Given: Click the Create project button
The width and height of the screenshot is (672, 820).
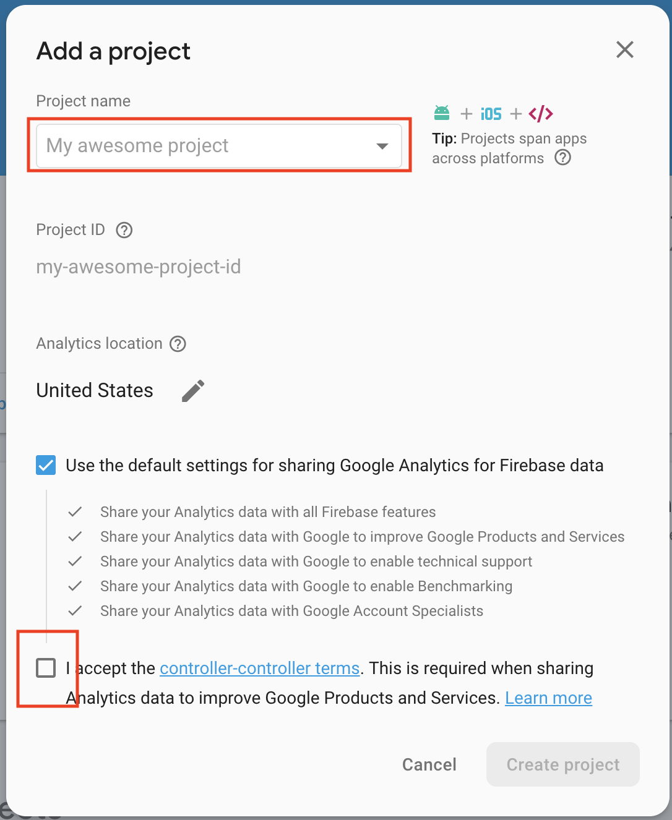Looking at the screenshot, I should (563, 764).
